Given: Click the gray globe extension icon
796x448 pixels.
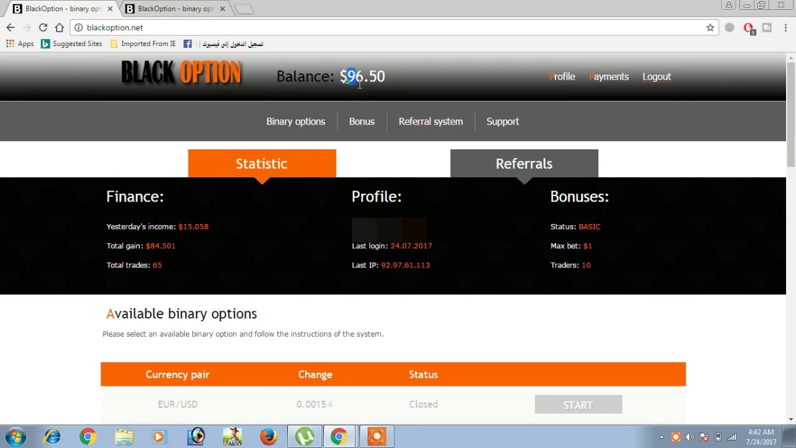Looking at the screenshot, I should point(729,27).
